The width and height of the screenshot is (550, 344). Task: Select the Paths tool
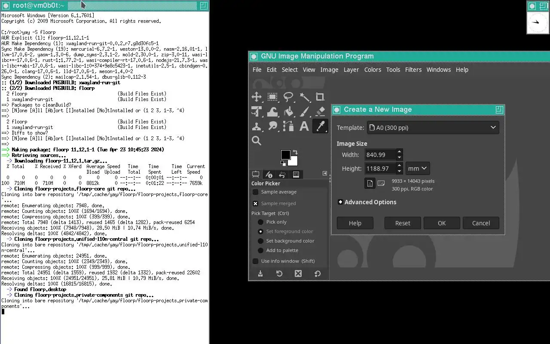[x=288, y=126]
